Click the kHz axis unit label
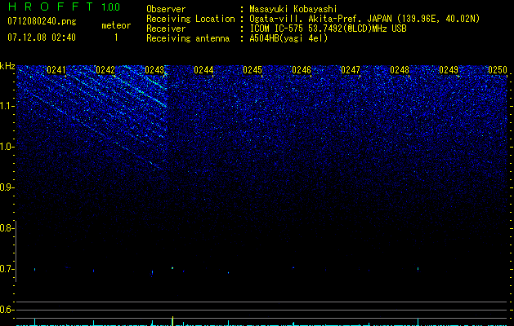The image size is (514, 326). click(7, 66)
